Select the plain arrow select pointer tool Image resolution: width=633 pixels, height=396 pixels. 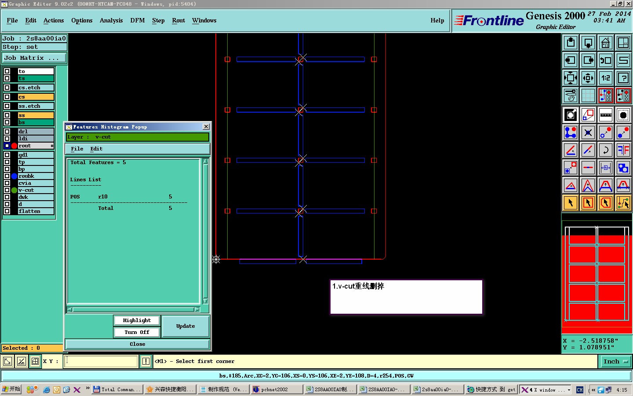click(571, 203)
